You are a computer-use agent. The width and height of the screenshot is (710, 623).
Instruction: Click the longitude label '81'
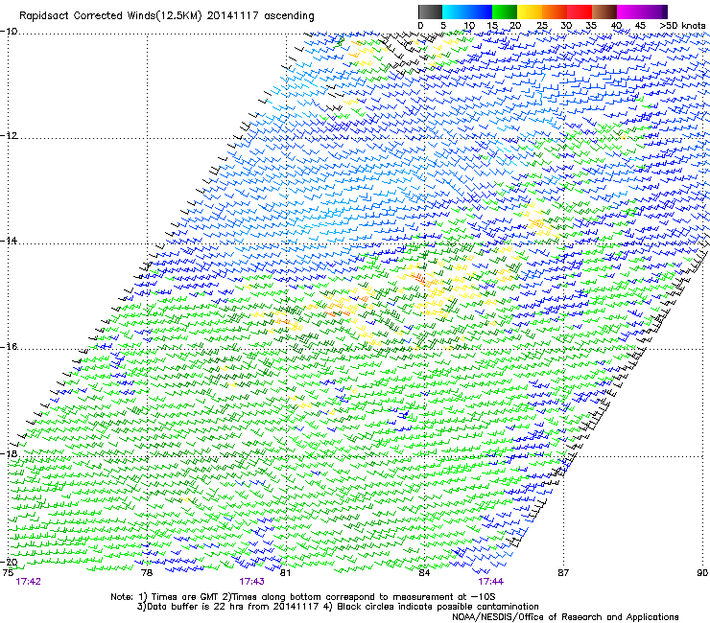pos(285,573)
